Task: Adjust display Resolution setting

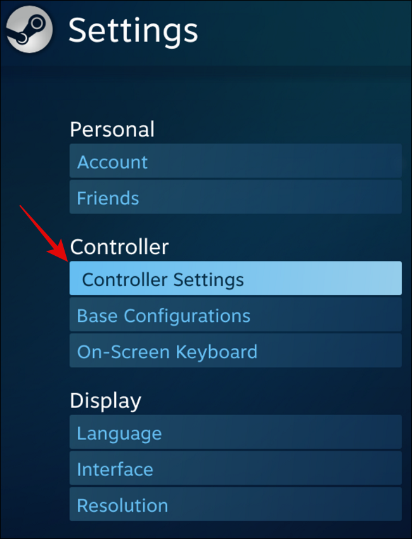Action: coord(236,504)
